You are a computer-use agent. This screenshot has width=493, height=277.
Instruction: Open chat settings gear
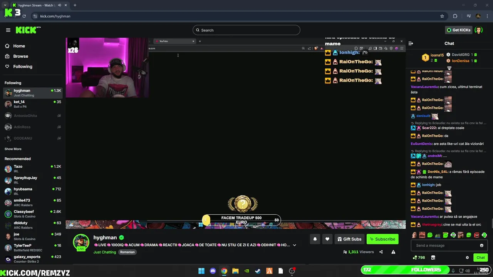click(467, 258)
